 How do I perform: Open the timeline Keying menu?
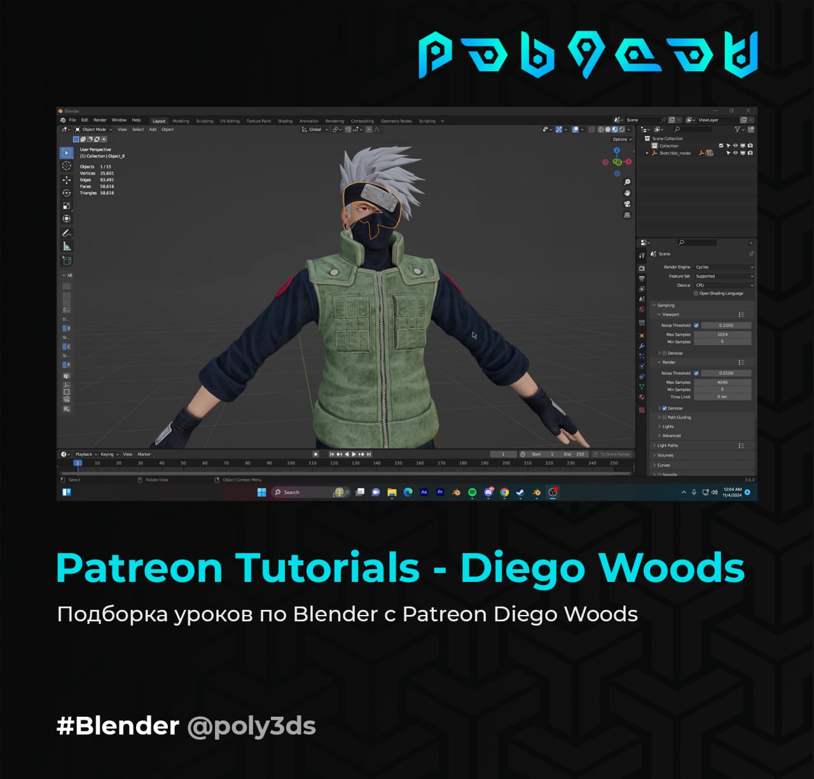click(x=109, y=454)
